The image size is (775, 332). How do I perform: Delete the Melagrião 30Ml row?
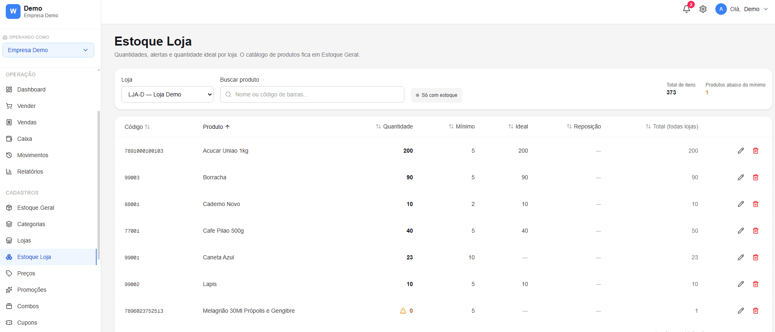756,311
